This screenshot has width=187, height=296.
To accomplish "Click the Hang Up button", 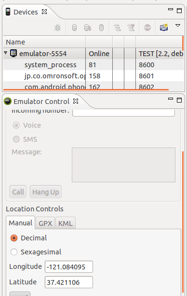I will pyautogui.click(x=46, y=192).
